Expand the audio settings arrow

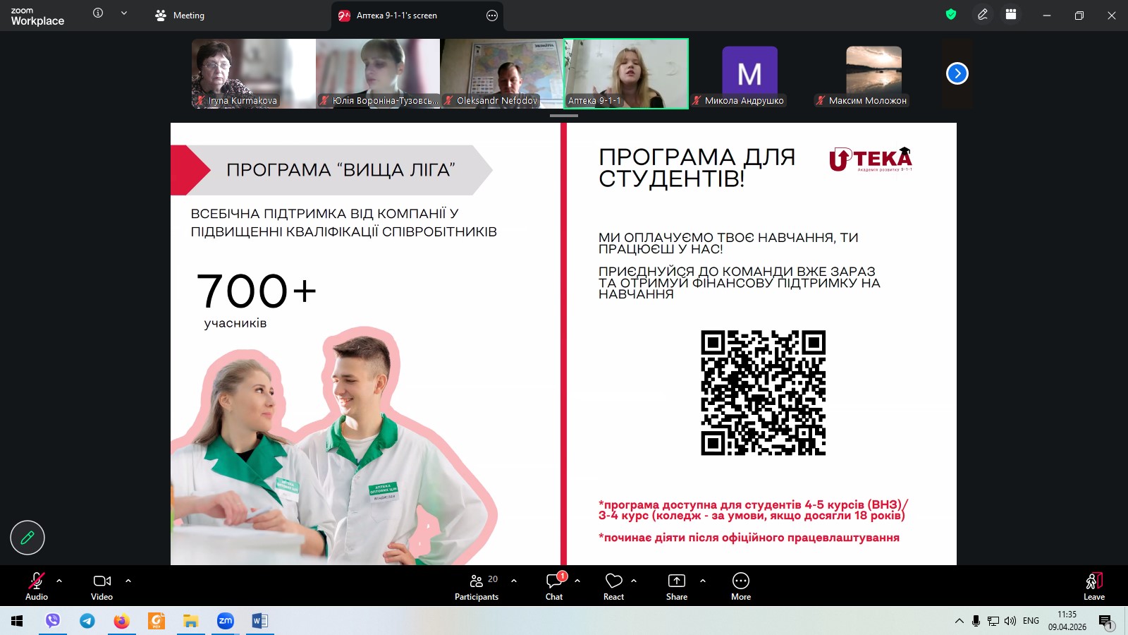tap(59, 581)
